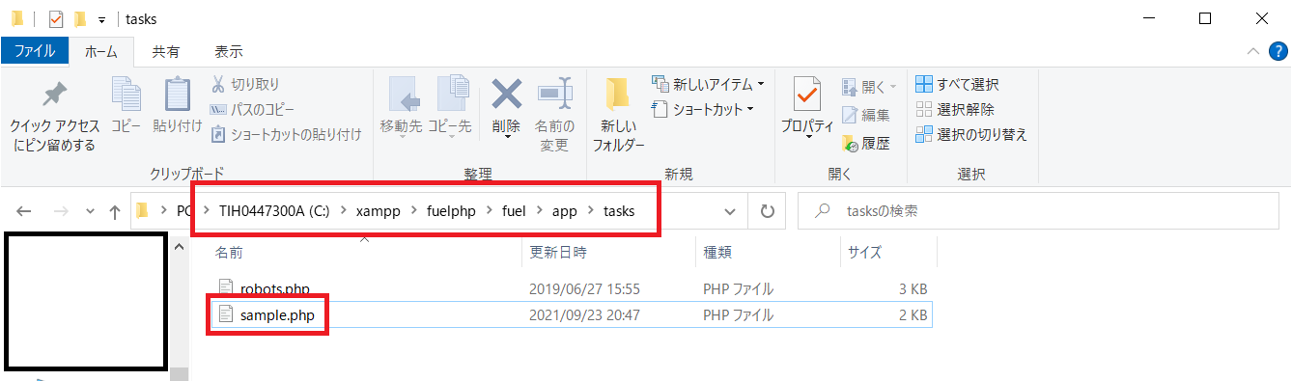Click fuelphp in the address path
The image size is (1292, 381).
click(x=451, y=210)
